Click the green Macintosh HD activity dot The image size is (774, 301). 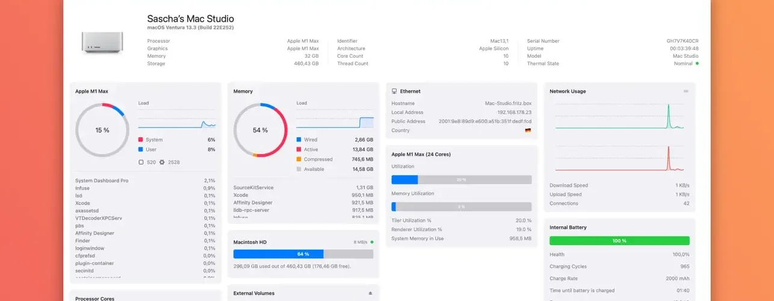point(371,242)
